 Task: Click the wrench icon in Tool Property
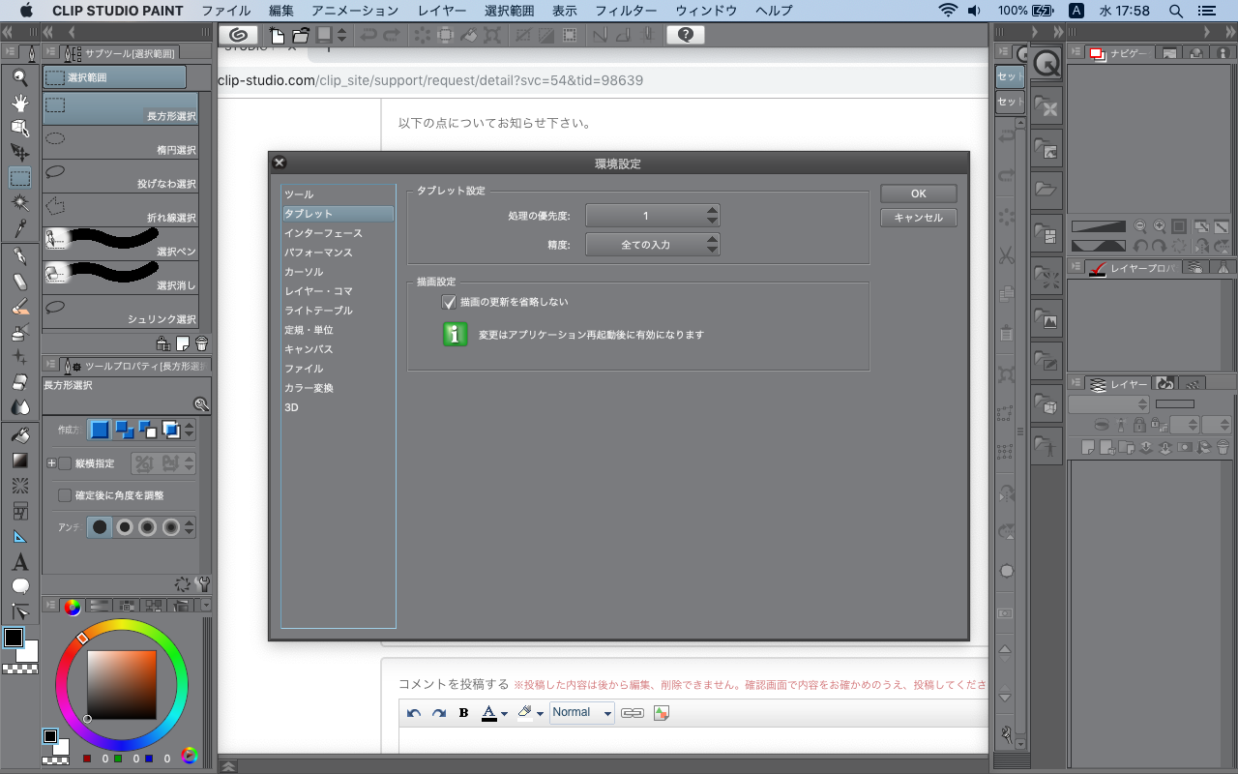[202, 583]
